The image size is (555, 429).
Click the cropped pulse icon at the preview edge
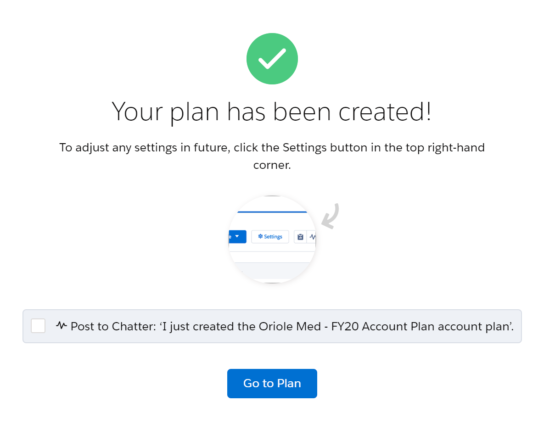click(x=313, y=237)
